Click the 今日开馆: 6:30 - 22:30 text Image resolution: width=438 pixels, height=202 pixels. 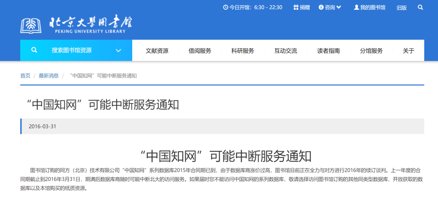[x=255, y=8]
